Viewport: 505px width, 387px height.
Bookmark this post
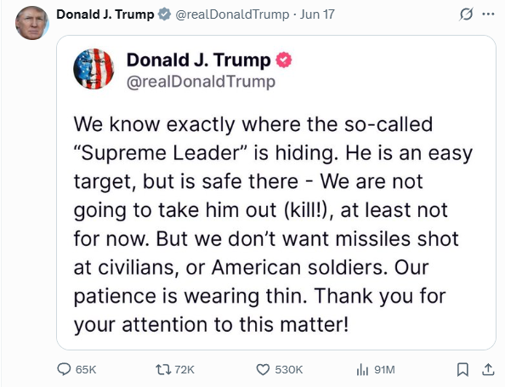pos(462,370)
